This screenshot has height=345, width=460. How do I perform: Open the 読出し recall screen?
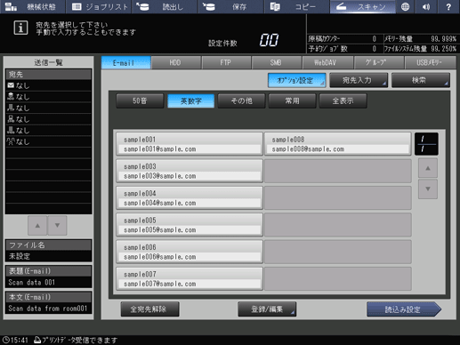pos(165,6)
